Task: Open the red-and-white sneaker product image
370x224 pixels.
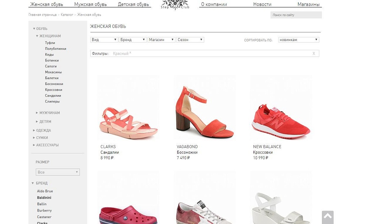Action: [205, 198]
